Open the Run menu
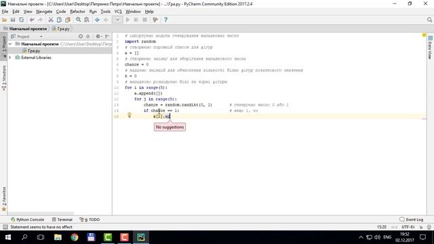Image resolution: width=434 pixels, height=244 pixels. 93,12
